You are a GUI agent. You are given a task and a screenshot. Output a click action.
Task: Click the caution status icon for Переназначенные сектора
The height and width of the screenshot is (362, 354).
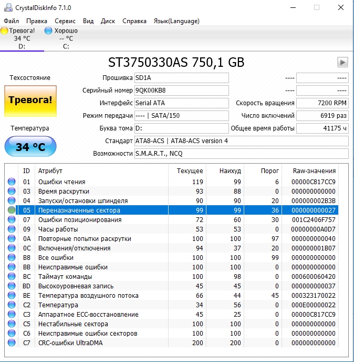[12, 210]
